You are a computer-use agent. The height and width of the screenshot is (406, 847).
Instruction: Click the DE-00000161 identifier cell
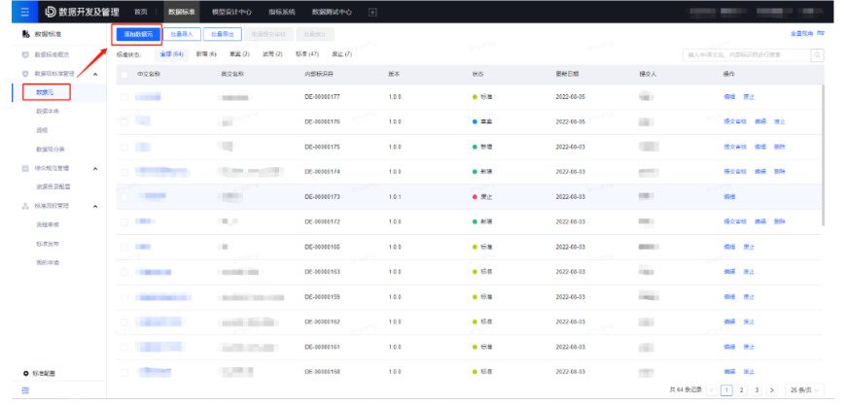[x=323, y=347]
